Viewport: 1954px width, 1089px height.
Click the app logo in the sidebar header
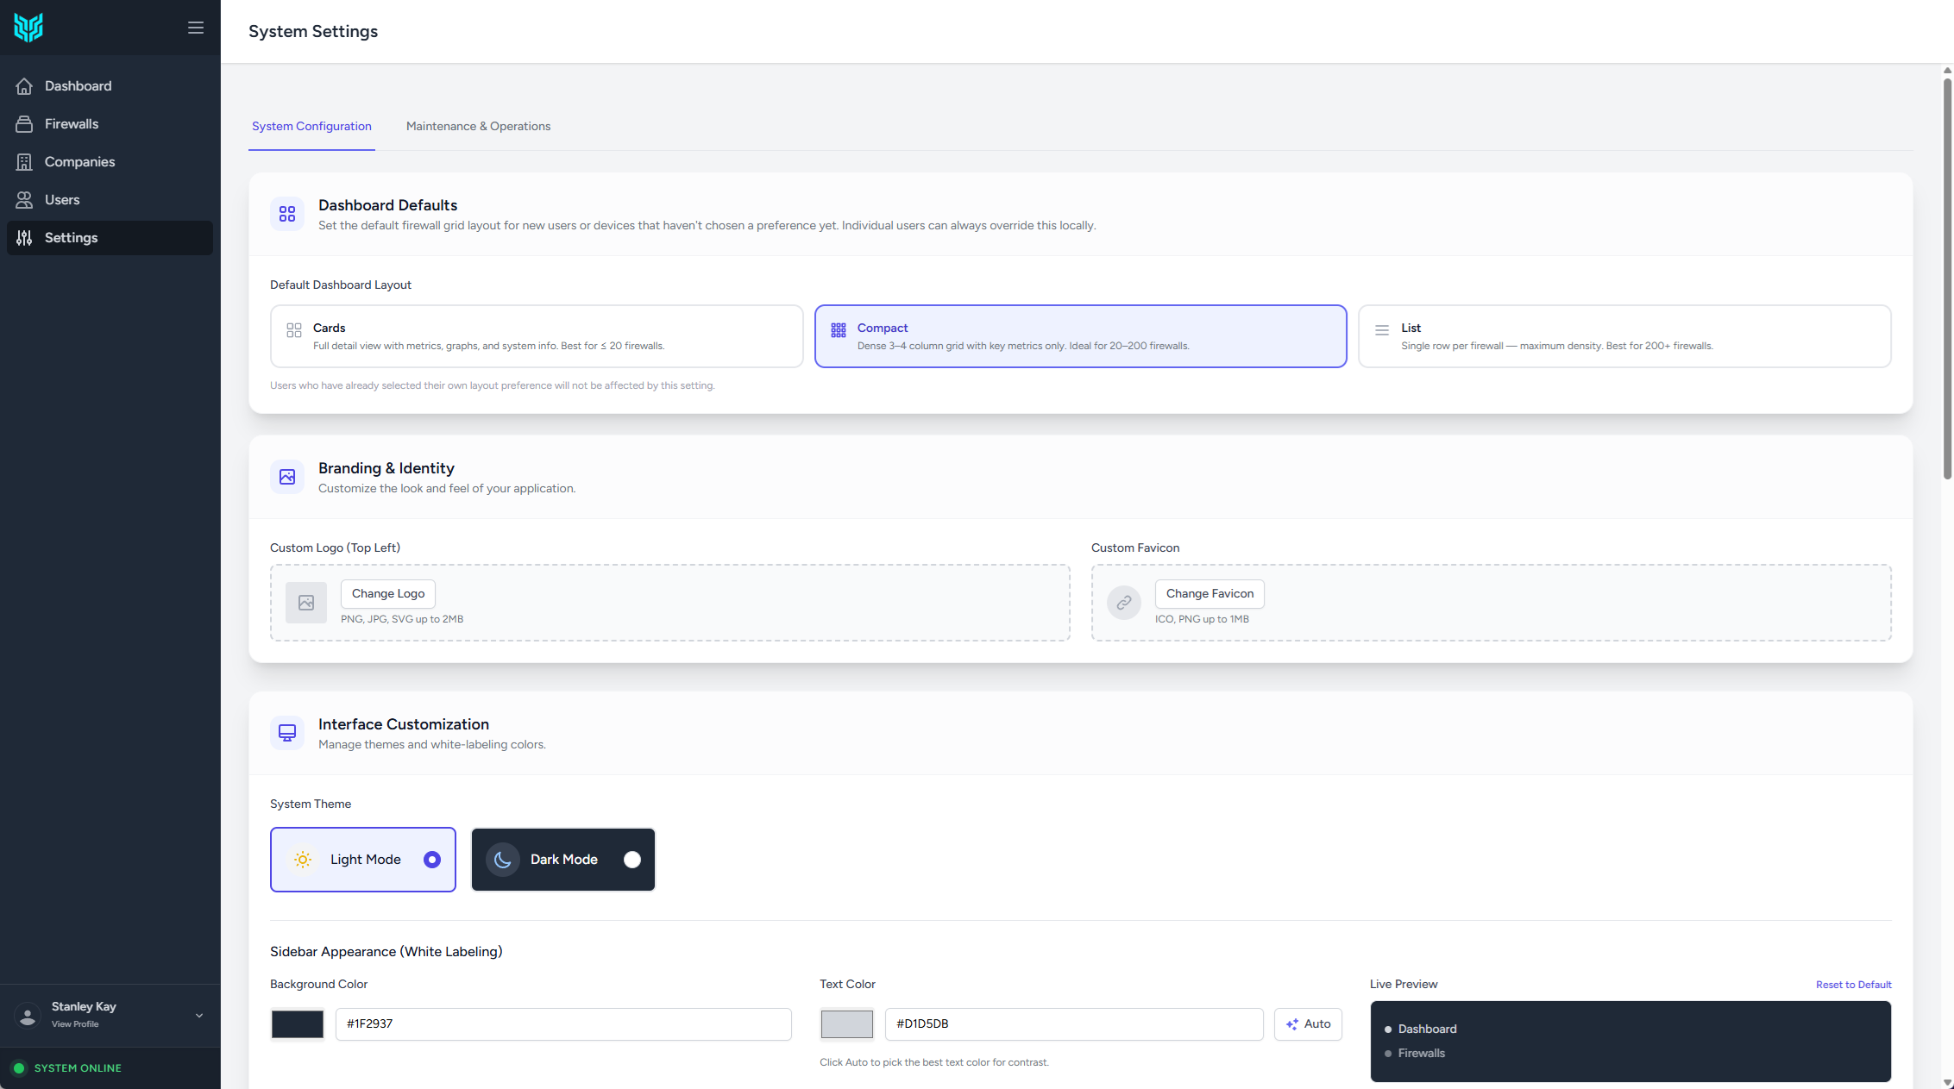pos(28,28)
